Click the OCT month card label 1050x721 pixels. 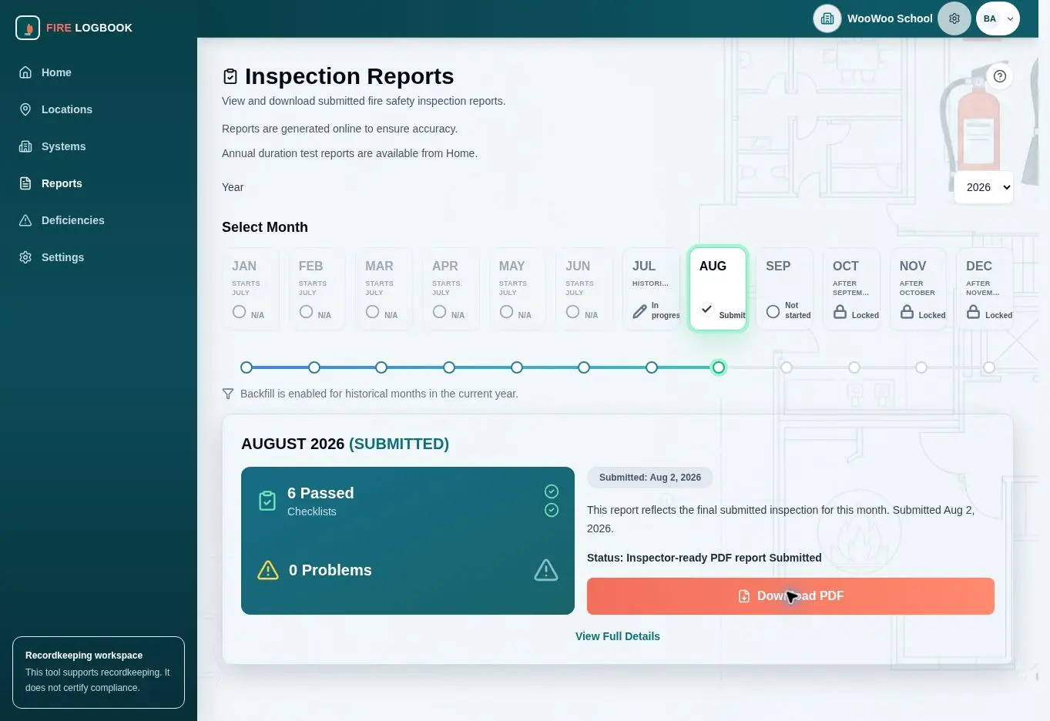coord(846,266)
